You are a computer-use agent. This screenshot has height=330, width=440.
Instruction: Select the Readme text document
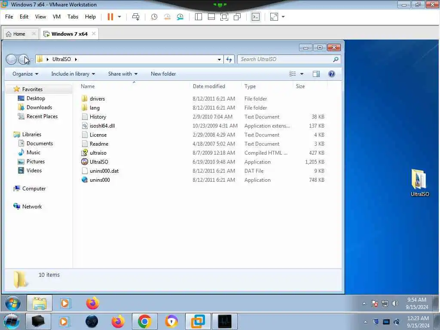pyautogui.click(x=99, y=144)
